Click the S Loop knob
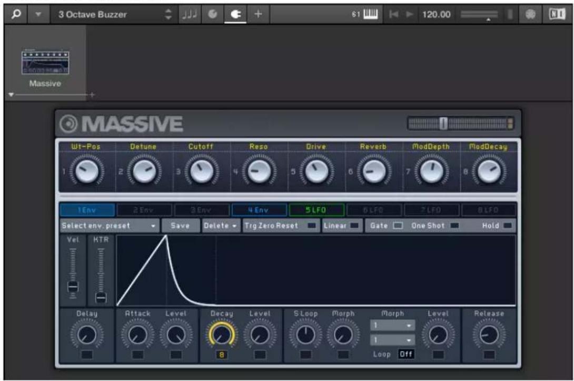The image size is (574, 381). point(305,335)
